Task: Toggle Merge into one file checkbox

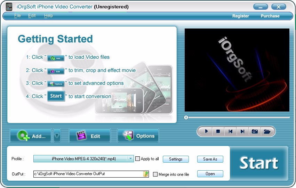Action: tap(155, 174)
